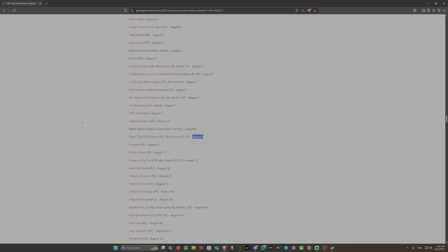This screenshot has width=448, height=252.
Task: Open the Wildwood Down link
Action: click(x=139, y=121)
